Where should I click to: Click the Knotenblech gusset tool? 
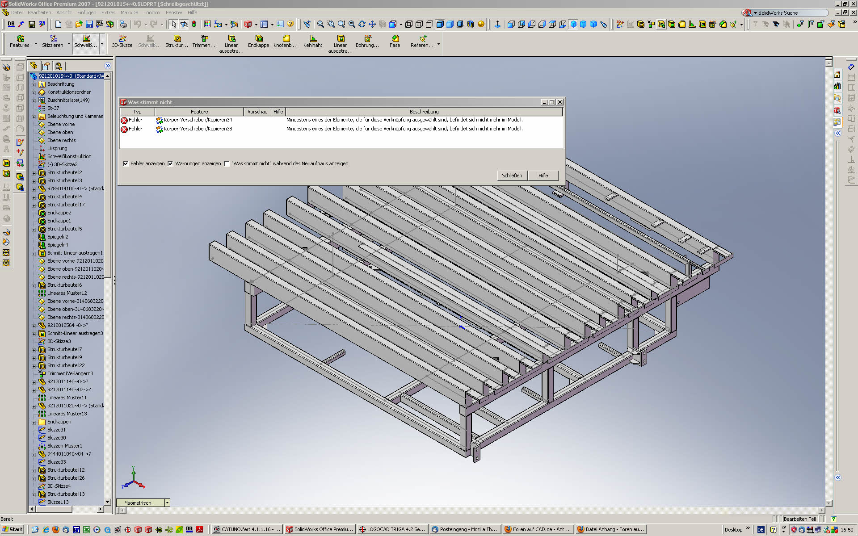click(x=286, y=39)
